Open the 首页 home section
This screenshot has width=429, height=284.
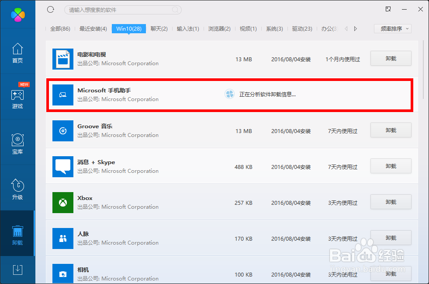pyautogui.click(x=17, y=53)
